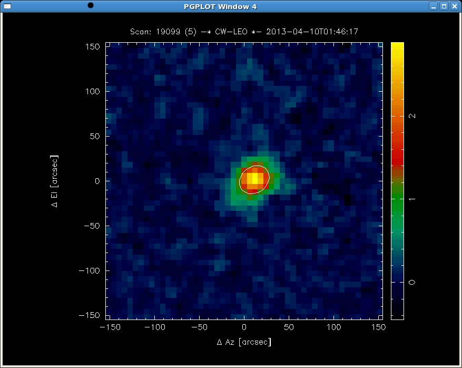This screenshot has height=368, width=462.
Task: Click the x-axis tick label '50'
Action: tap(289, 327)
